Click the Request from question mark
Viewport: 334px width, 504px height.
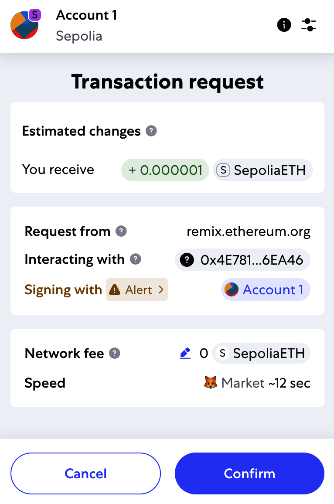[x=122, y=232]
